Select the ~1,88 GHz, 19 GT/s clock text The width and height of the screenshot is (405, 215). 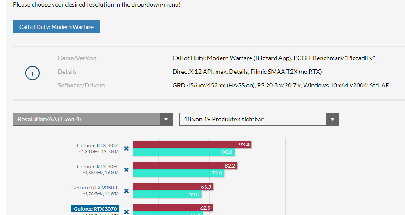[101, 173]
